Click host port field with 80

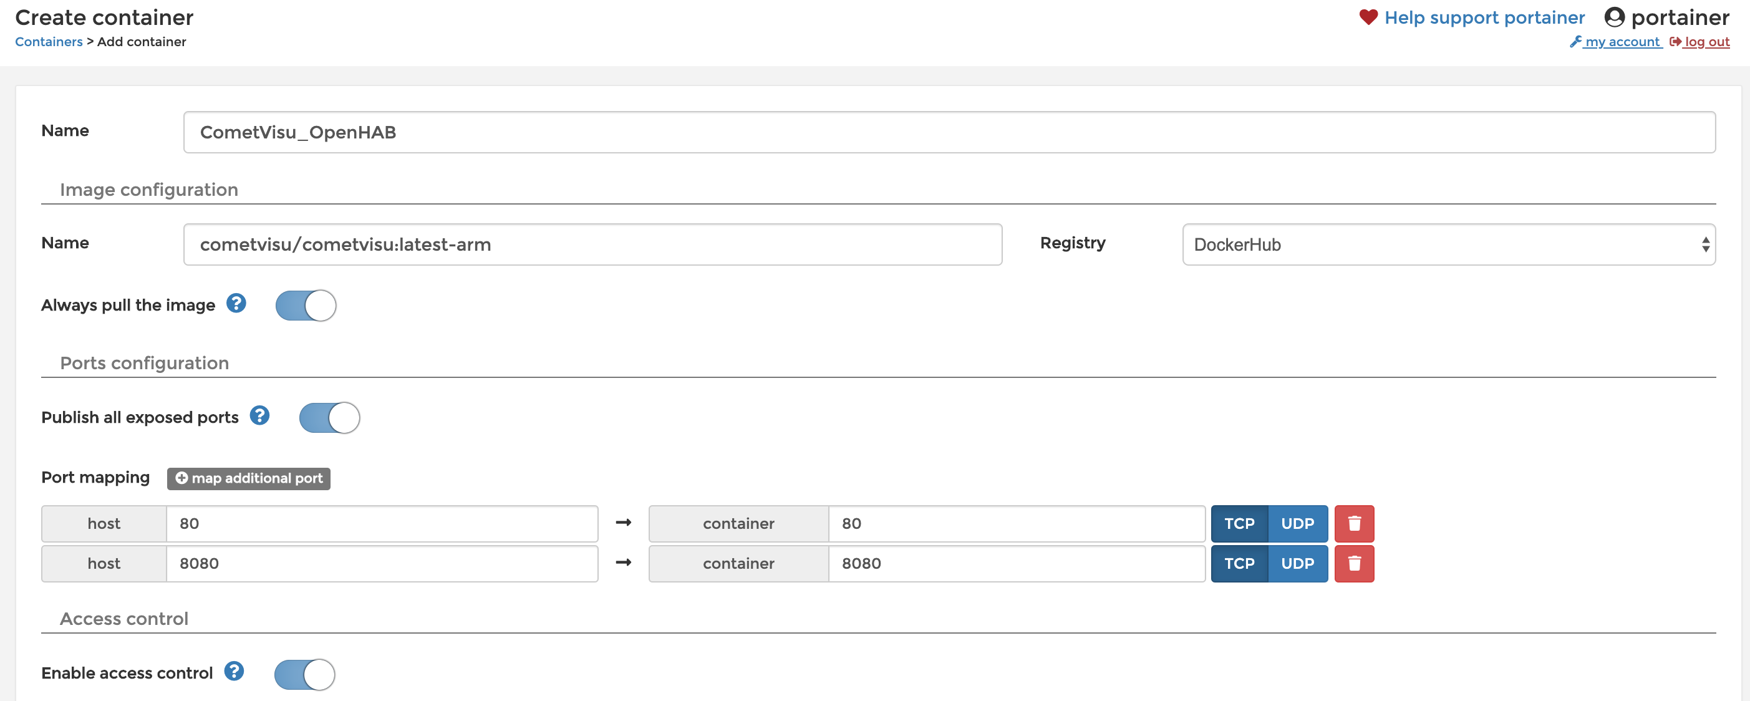click(382, 523)
